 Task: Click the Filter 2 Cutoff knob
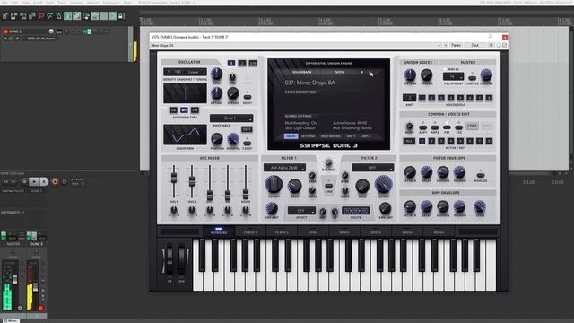click(x=383, y=184)
